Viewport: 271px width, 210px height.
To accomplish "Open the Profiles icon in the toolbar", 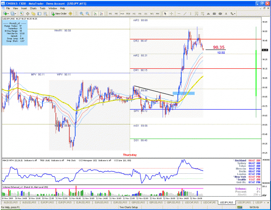I will point(12,13).
